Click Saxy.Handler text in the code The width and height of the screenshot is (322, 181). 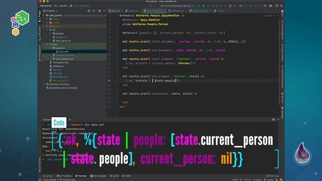pos(150,20)
